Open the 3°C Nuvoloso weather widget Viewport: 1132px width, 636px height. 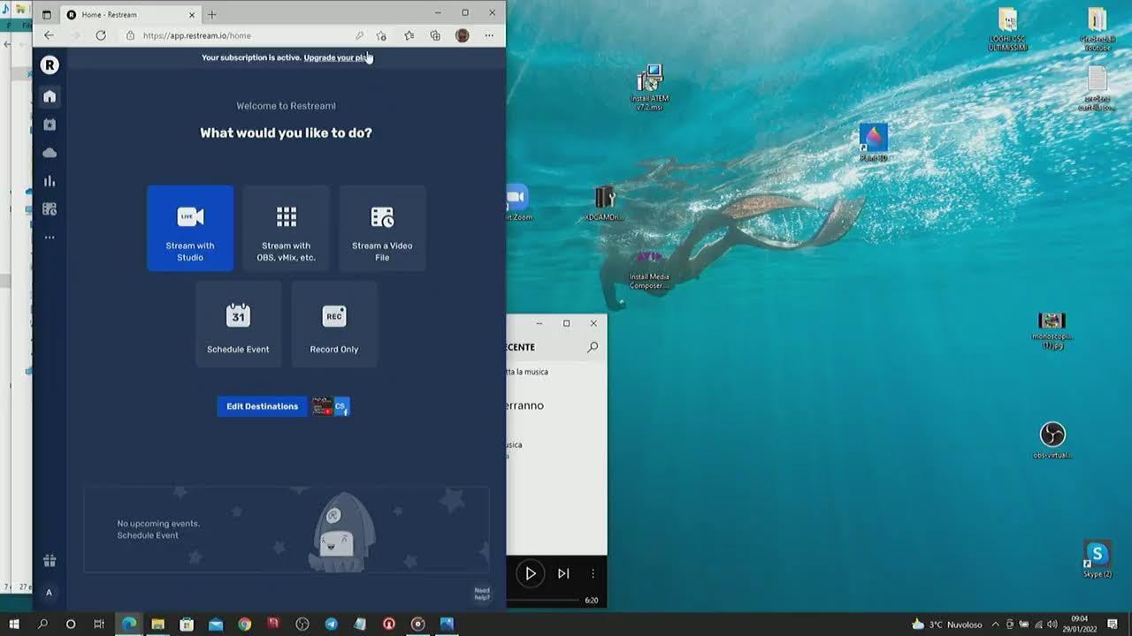(x=946, y=625)
